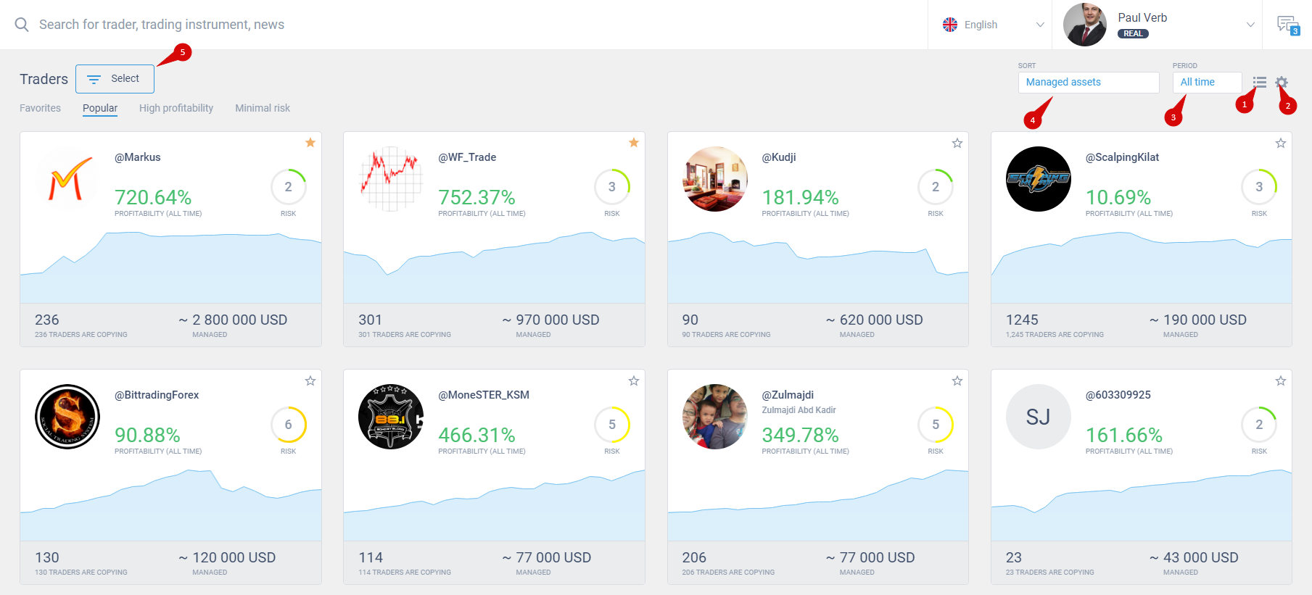Click the UK flag language icon
This screenshot has height=595, width=1312.
pyautogui.click(x=950, y=25)
